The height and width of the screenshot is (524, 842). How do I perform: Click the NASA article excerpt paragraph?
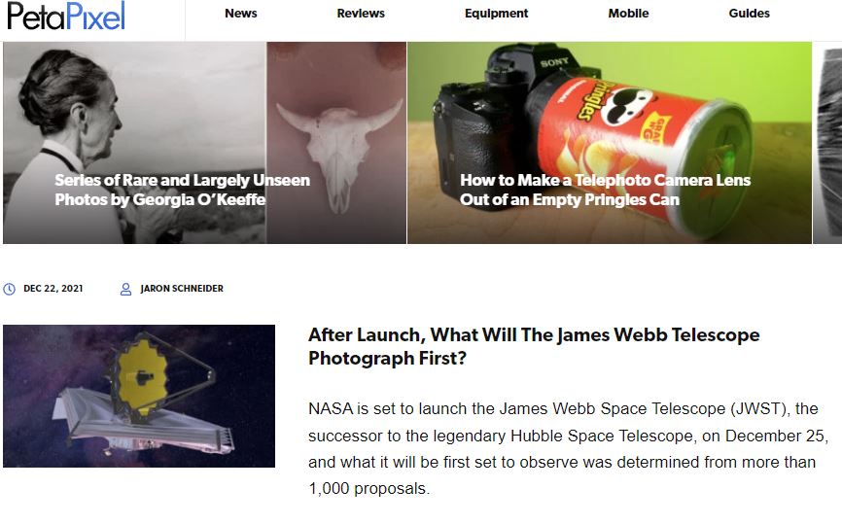coord(568,448)
